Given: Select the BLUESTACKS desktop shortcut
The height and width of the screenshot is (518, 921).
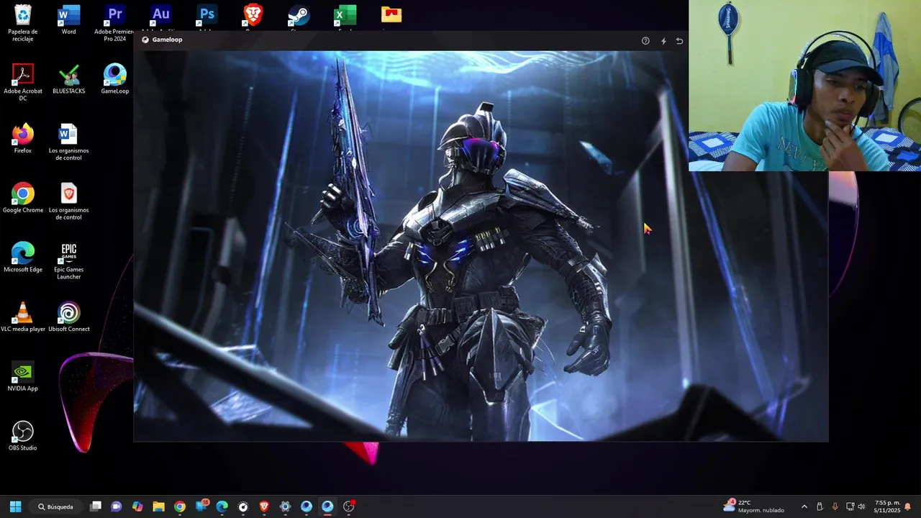Looking at the screenshot, I should 68,79.
